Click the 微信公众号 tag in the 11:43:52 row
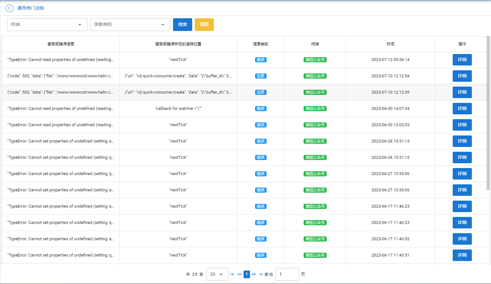The width and height of the screenshot is (491, 284). click(315, 239)
